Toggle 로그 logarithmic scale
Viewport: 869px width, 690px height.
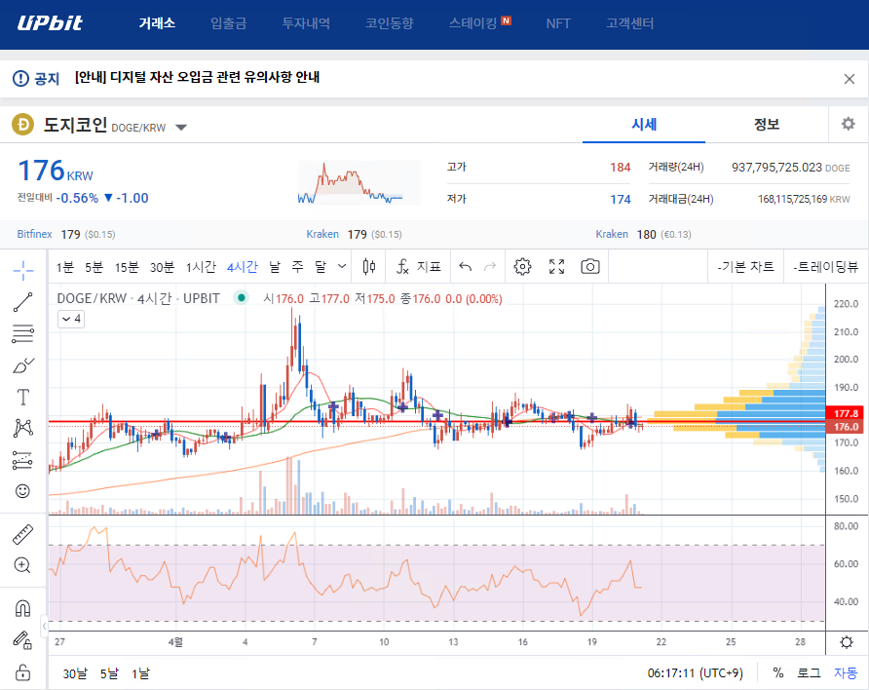click(809, 672)
